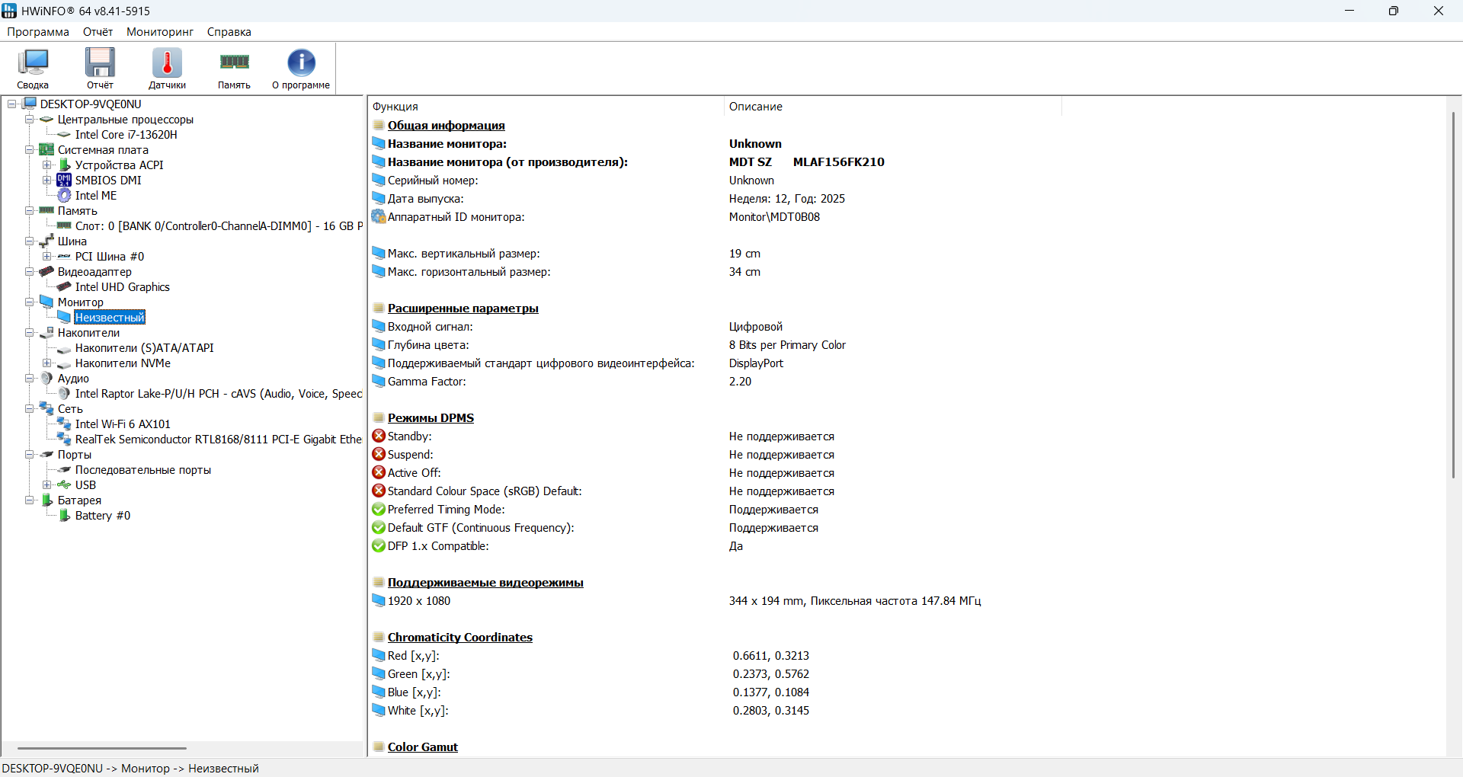Click the DisplayPort interface value
This screenshot has width=1463, height=777.
coord(756,363)
